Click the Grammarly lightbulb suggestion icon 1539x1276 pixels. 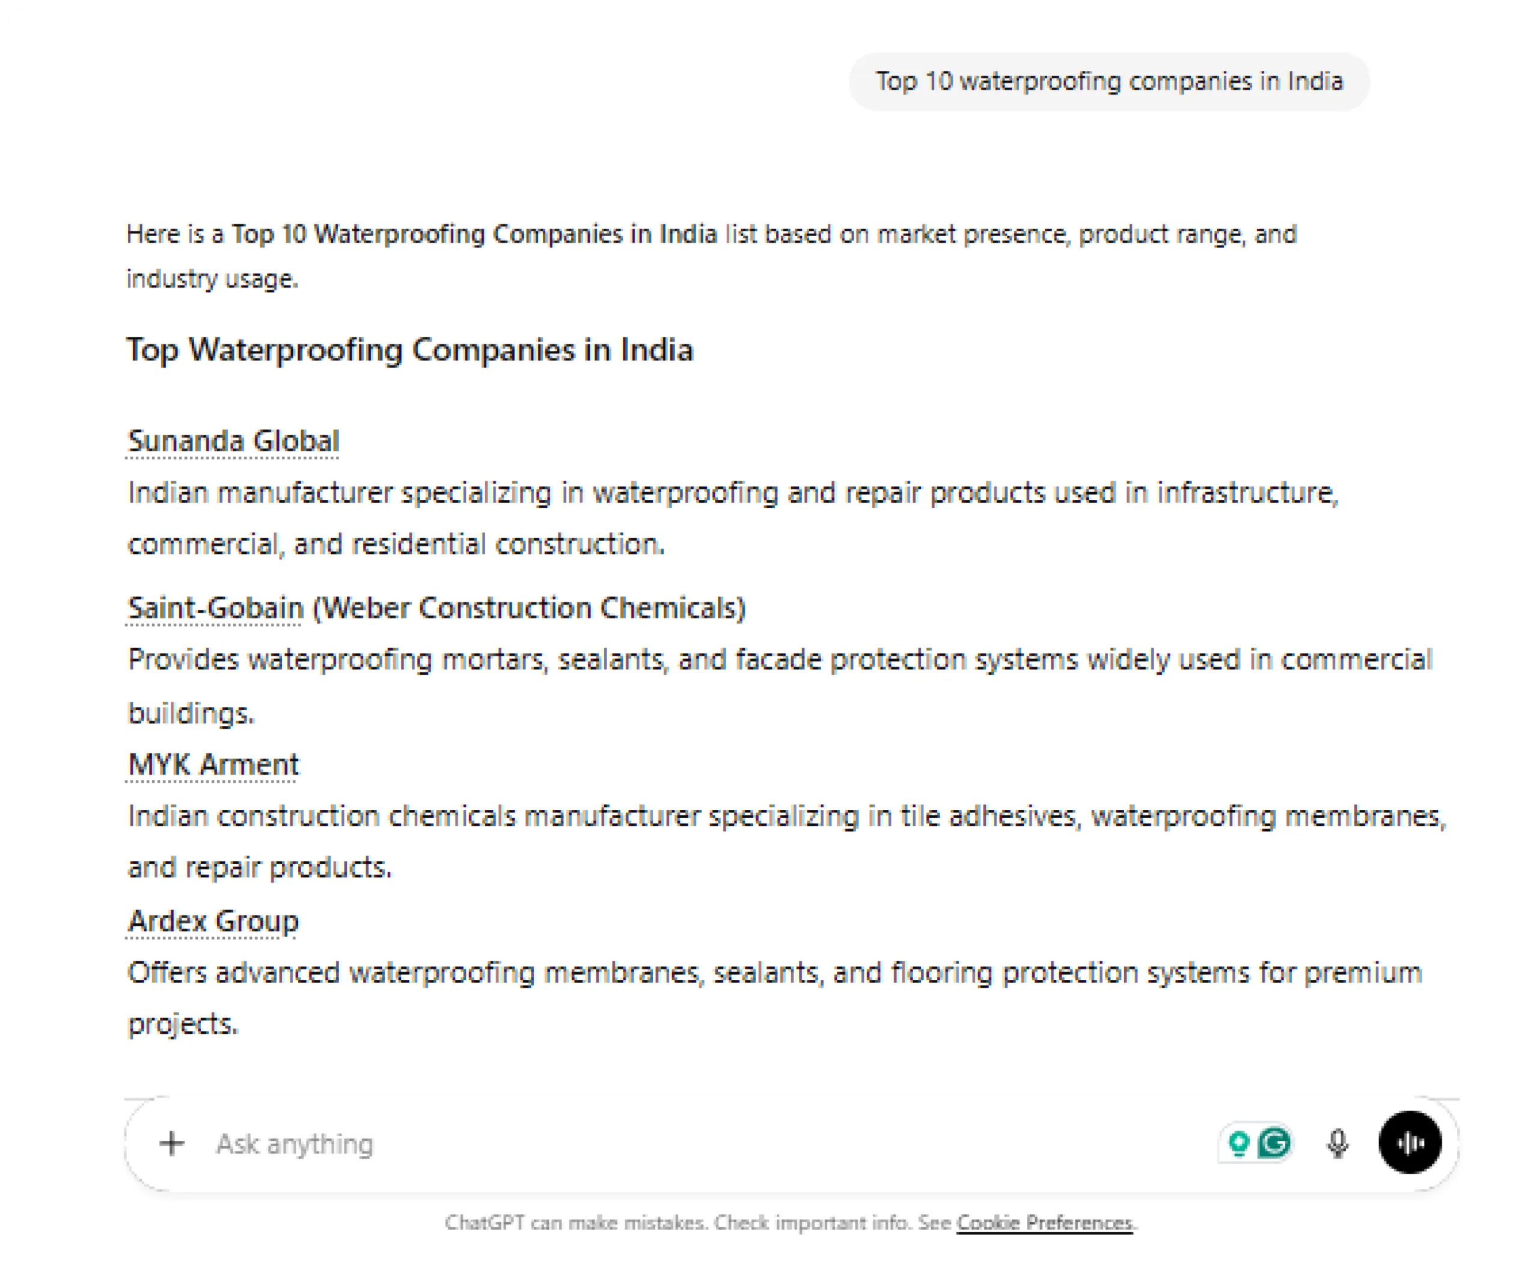point(1238,1143)
